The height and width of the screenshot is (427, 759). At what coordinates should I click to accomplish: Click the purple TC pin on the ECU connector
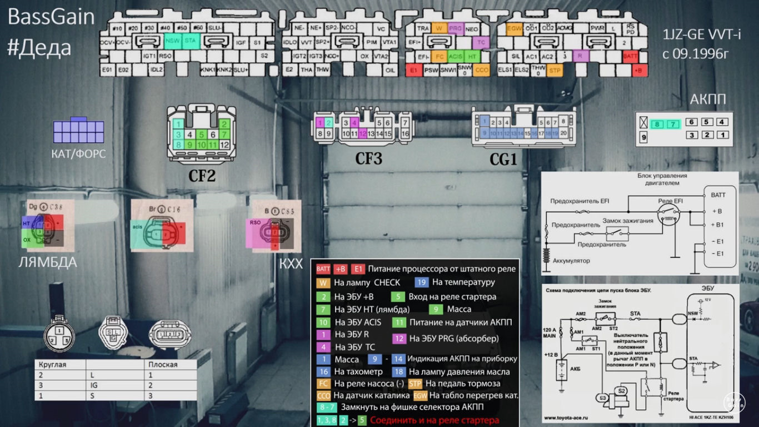click(x=481, y=42)
